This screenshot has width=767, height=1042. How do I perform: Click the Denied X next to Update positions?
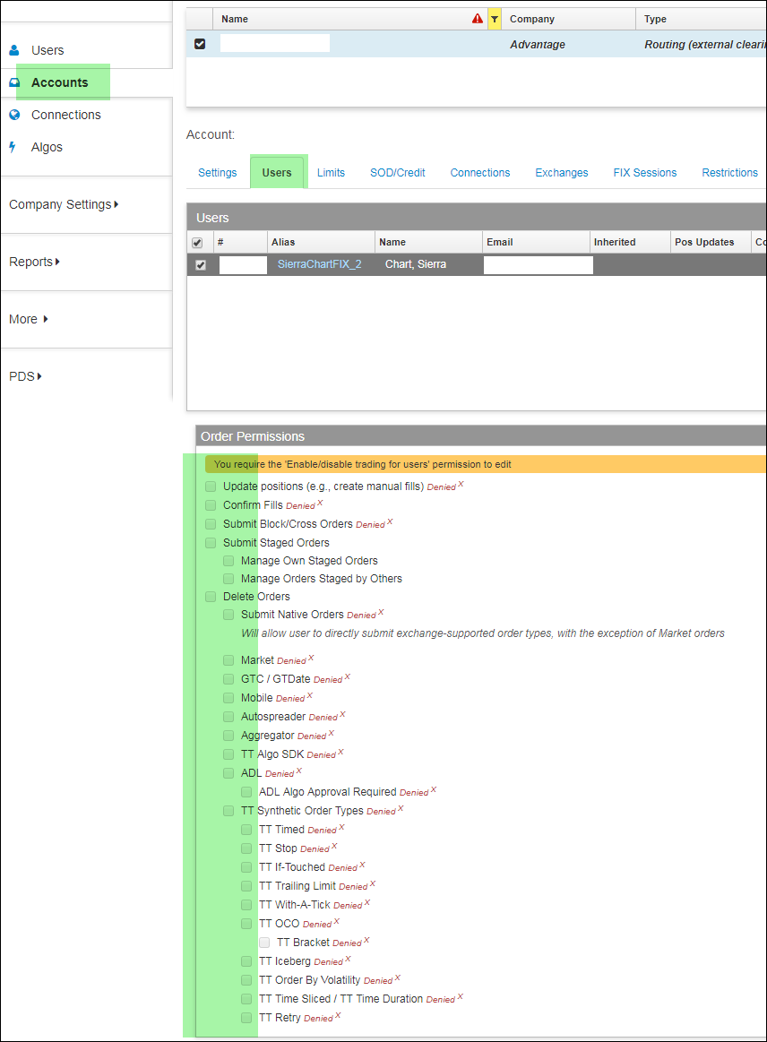point(444,487)
